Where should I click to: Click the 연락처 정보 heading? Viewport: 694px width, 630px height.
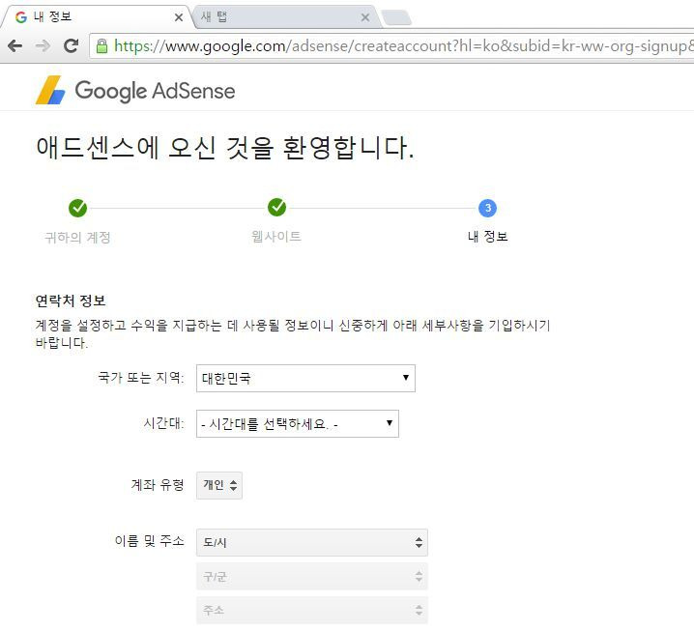71,301
